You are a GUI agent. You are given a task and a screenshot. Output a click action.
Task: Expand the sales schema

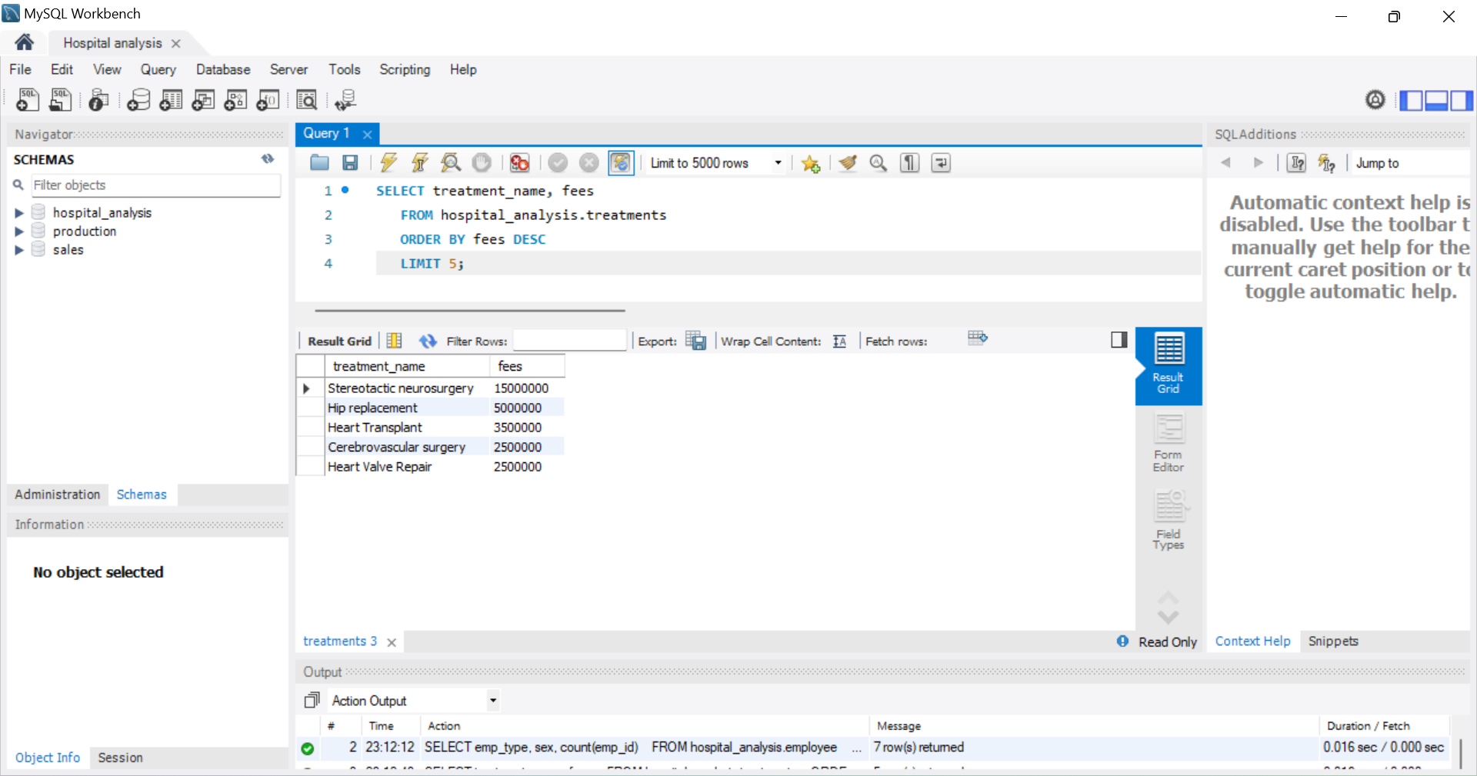point(19,250)
